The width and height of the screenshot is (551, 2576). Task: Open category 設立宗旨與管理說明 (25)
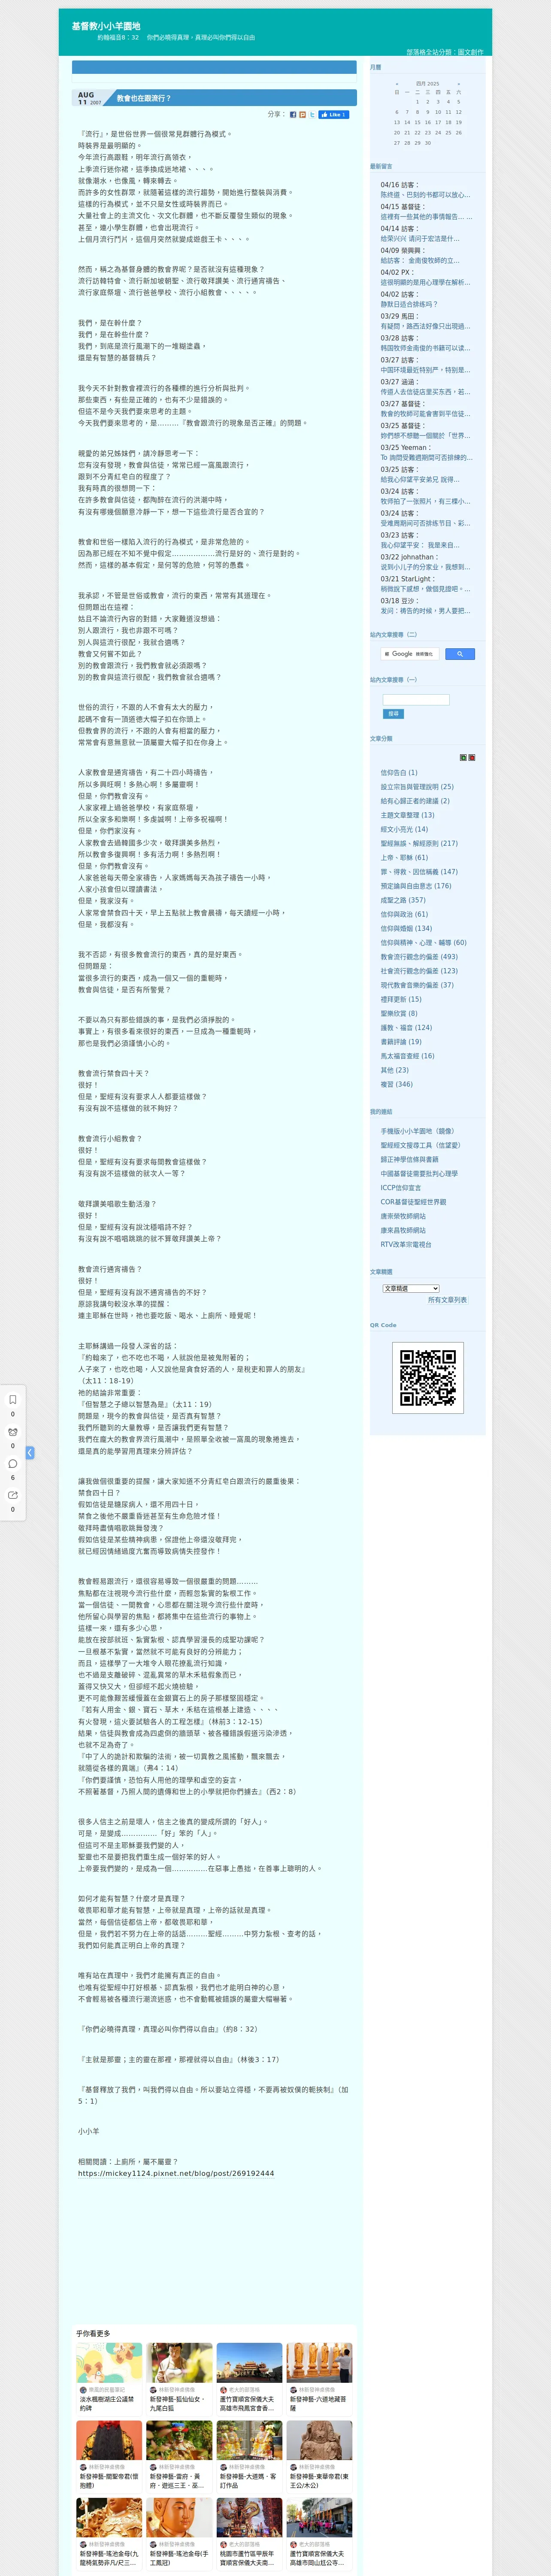pos(417,787)
